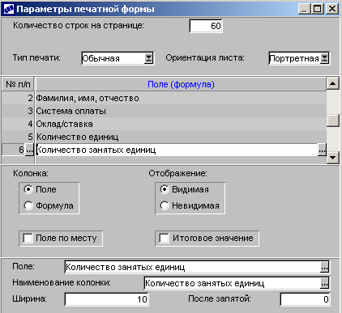
Task: Click ellipsis button at end of selected grid row
Action: pyautogui.click(x=322, y=150)
